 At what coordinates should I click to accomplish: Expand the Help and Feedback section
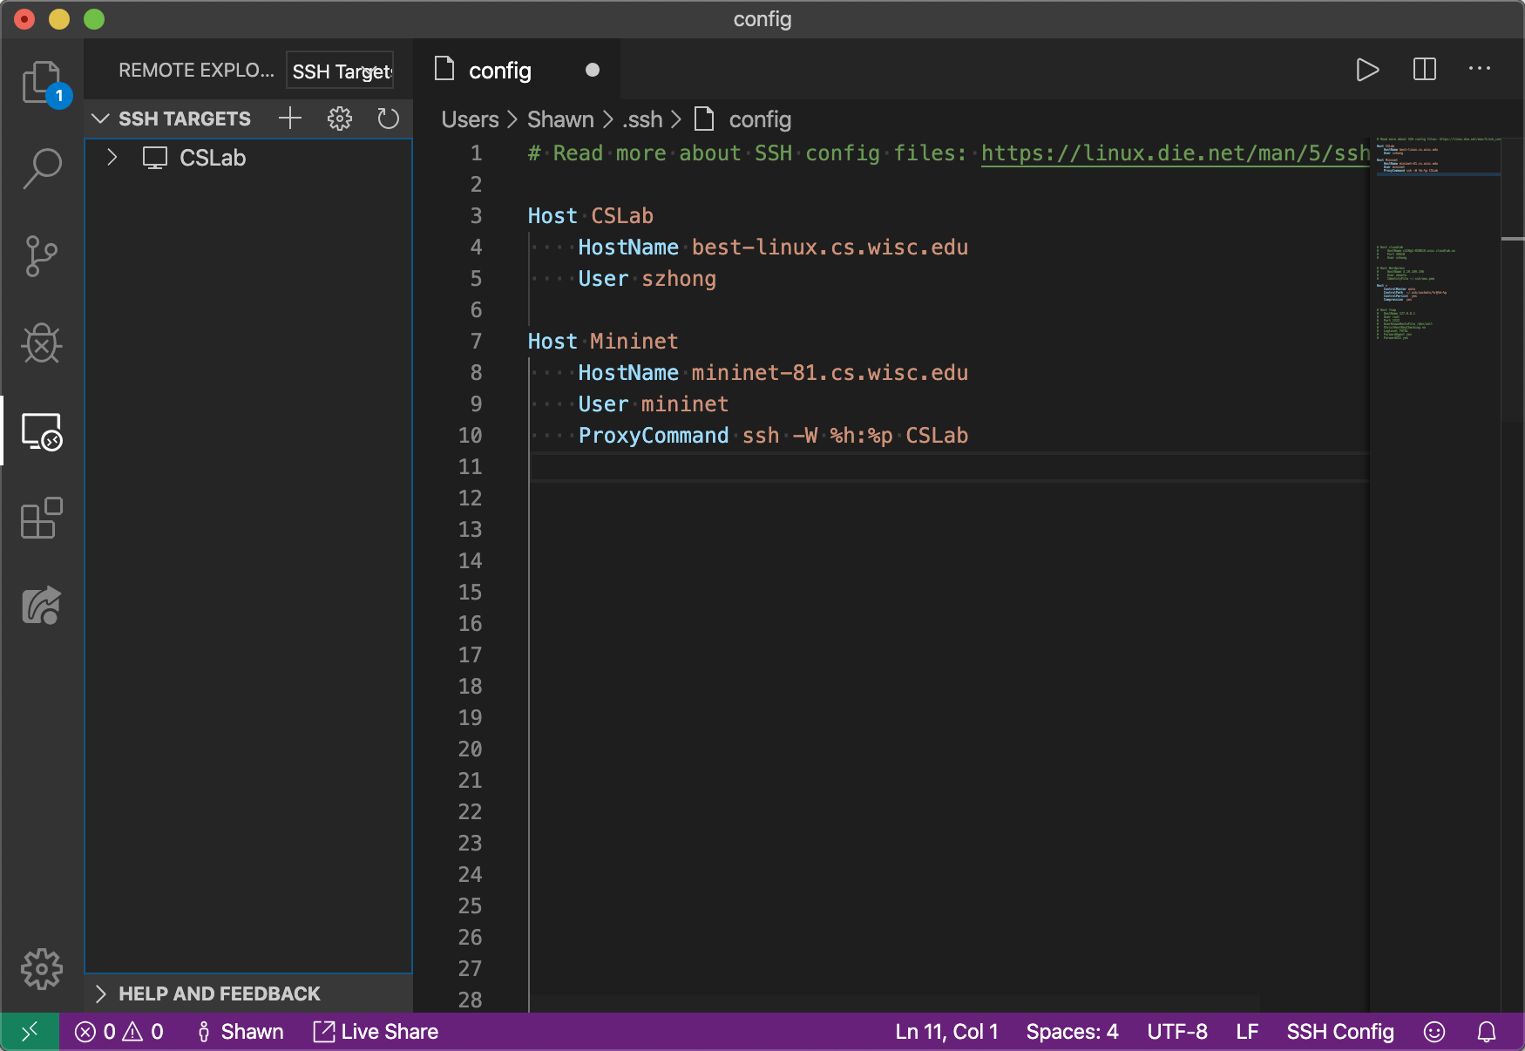[101, 993]
